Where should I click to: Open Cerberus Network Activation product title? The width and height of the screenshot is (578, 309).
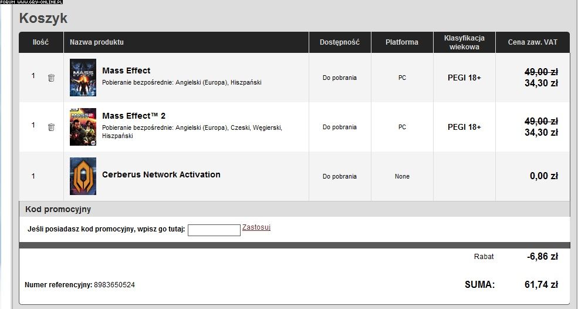tap(161, 174)
